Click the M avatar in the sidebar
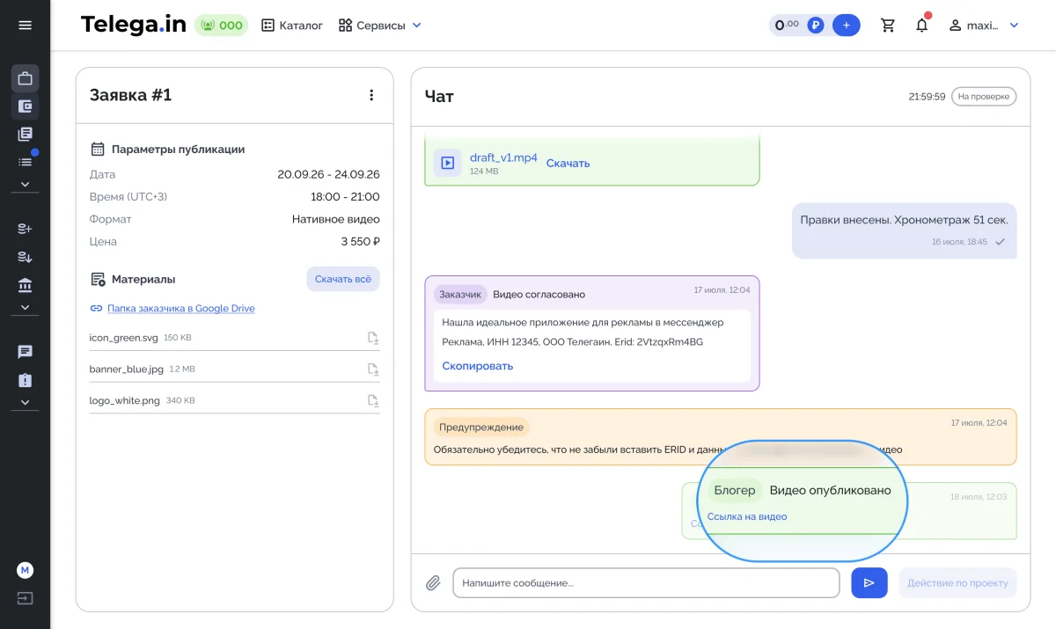Screen dimensions: 1056x629 pyautogui.click(x=25, y=570)
